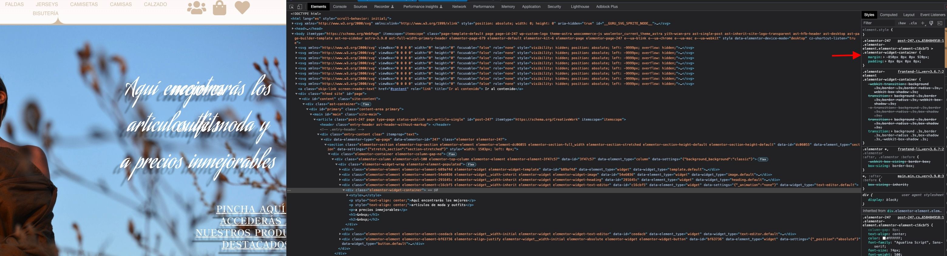Focus the Styles Filter input field

(879, 23)
